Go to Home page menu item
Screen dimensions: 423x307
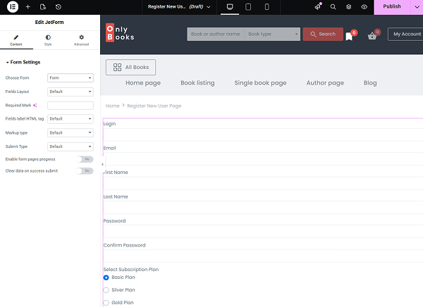143,83
